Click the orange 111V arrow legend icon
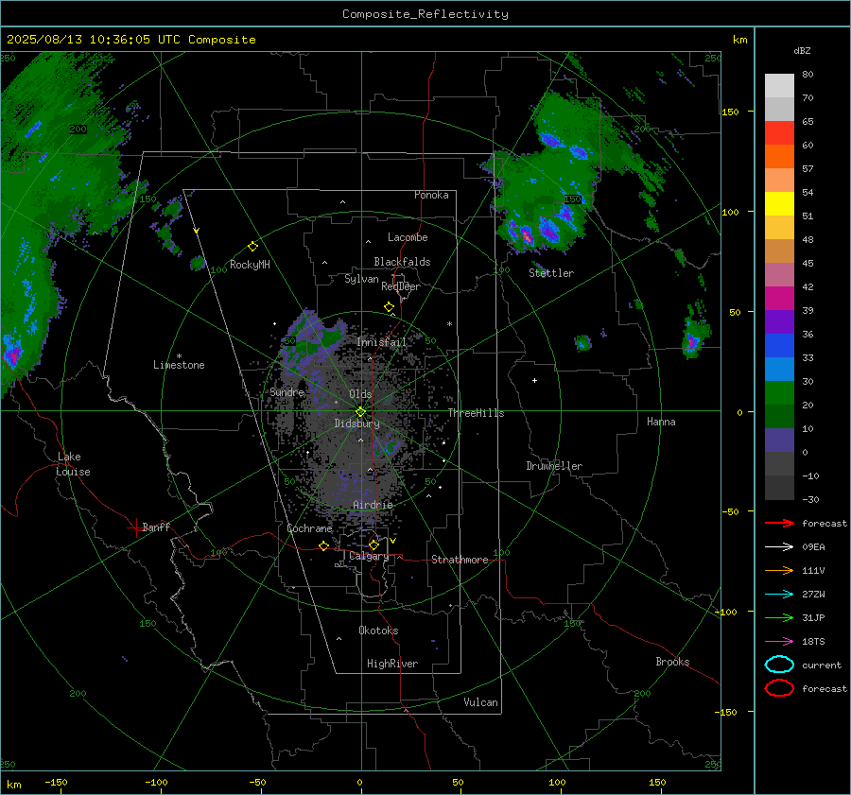851x795 pixels. 779,570
